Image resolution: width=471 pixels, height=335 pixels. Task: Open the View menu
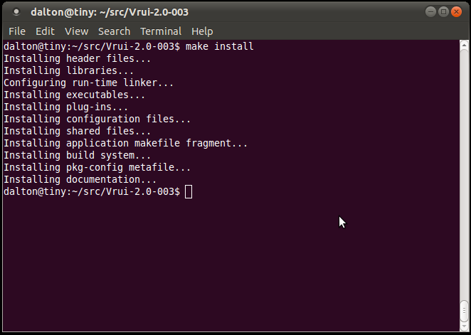coord(77,31)
